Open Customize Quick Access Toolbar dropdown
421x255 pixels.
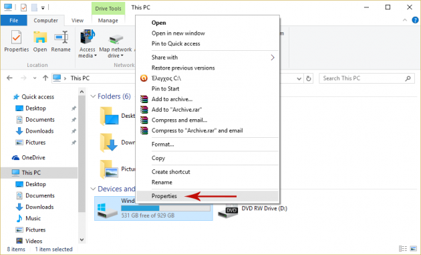coord(43,8)
